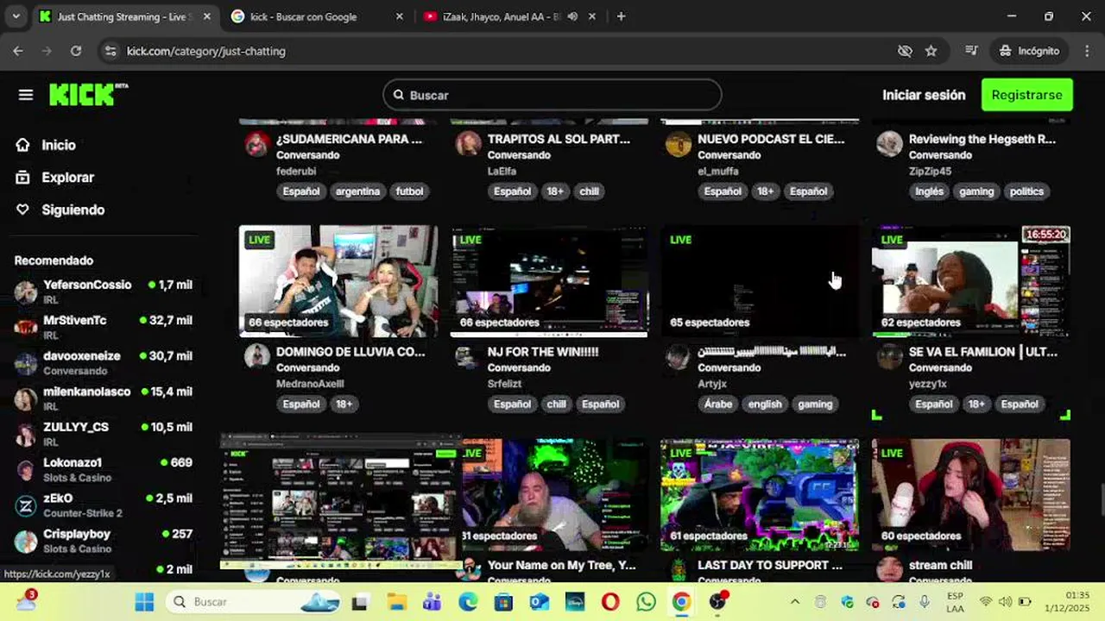Open DOMINGO DE LLUVIA stream thumbnail

[338, 281]
